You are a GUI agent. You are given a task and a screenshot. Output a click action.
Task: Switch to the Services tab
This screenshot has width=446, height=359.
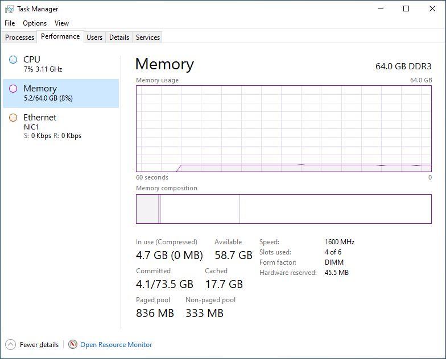(x=148, y=37)
